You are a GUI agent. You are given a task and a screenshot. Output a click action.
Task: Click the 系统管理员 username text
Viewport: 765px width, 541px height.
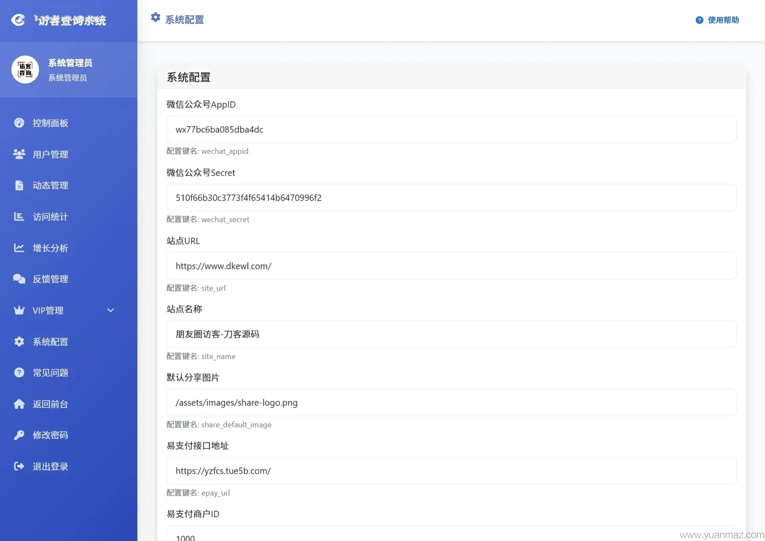pyautogui.click(x=70, y=63)
